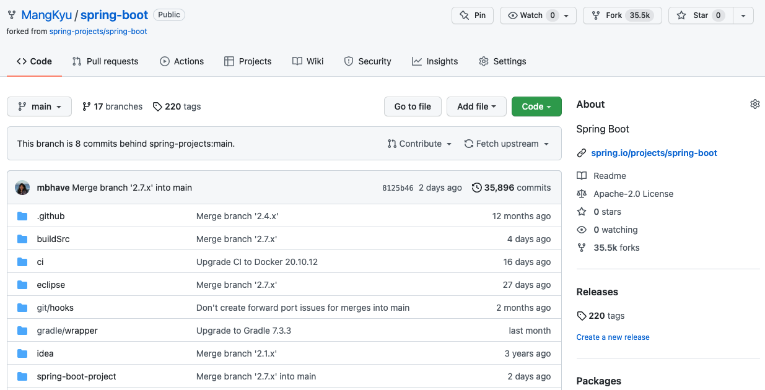Open commit hash 8125b46
This screenshot has height=390, width=765.
click(x=398, y=188)
